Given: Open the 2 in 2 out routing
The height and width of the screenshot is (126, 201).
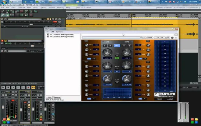Looking at the screenshot, I should (160, 38).
